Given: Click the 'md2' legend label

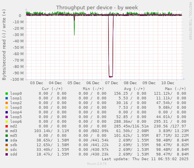Looking at the screenshot, I should tap(14, 126).
